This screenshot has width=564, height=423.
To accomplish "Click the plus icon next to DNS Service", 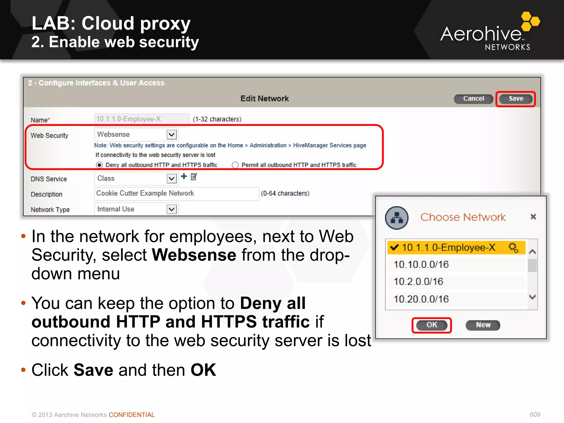I will click(x=184, y=176).
